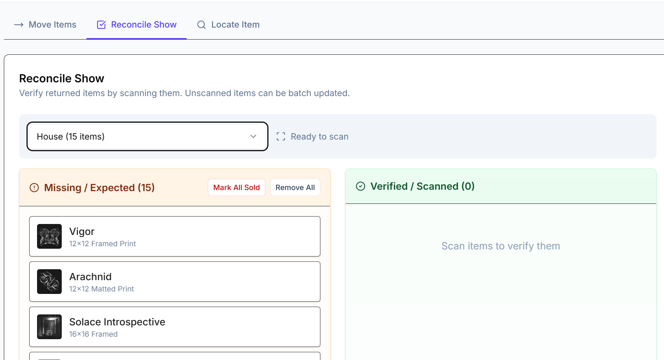
Task: Select the Vigor item title
Action: 82,231
